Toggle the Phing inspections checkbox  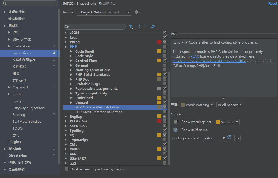pyautogui.click(x=165, y=42)
